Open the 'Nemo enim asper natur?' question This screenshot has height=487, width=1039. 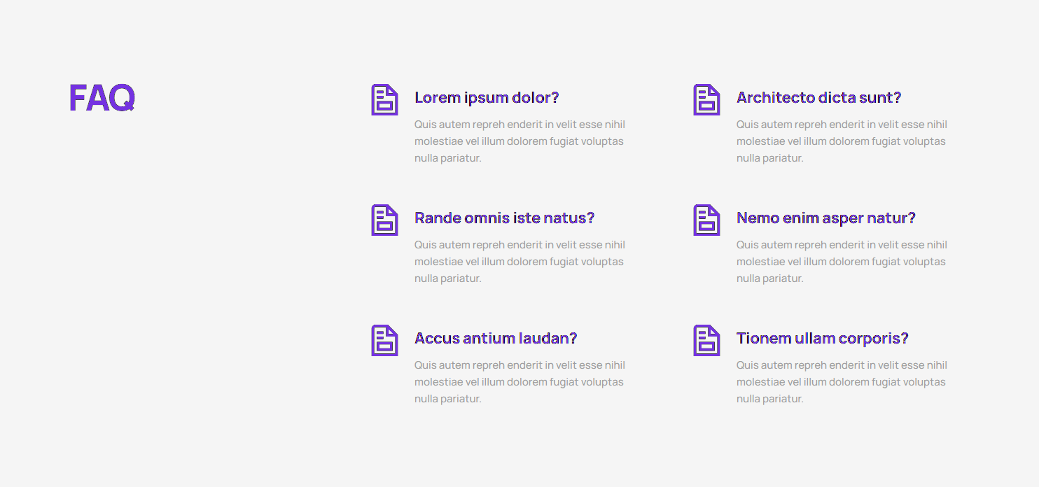[825, 218]
